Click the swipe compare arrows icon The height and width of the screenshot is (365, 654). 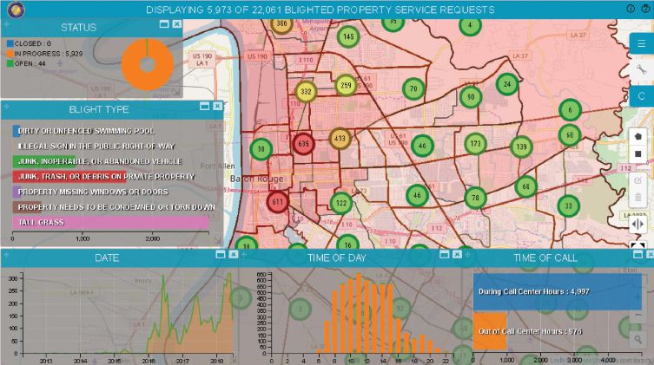pyautogui.click(x=638, y=224)
